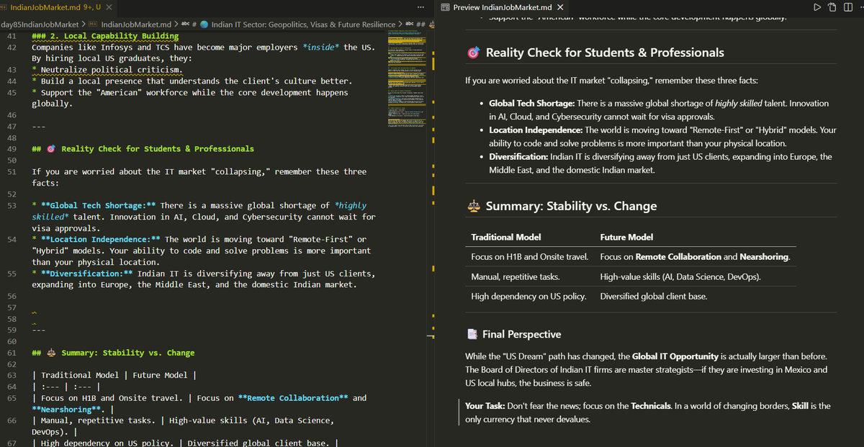Click the 'High dependency on US policy.' preview cell
This screenshot has height=447, width=864.
(x=528, y=296)
